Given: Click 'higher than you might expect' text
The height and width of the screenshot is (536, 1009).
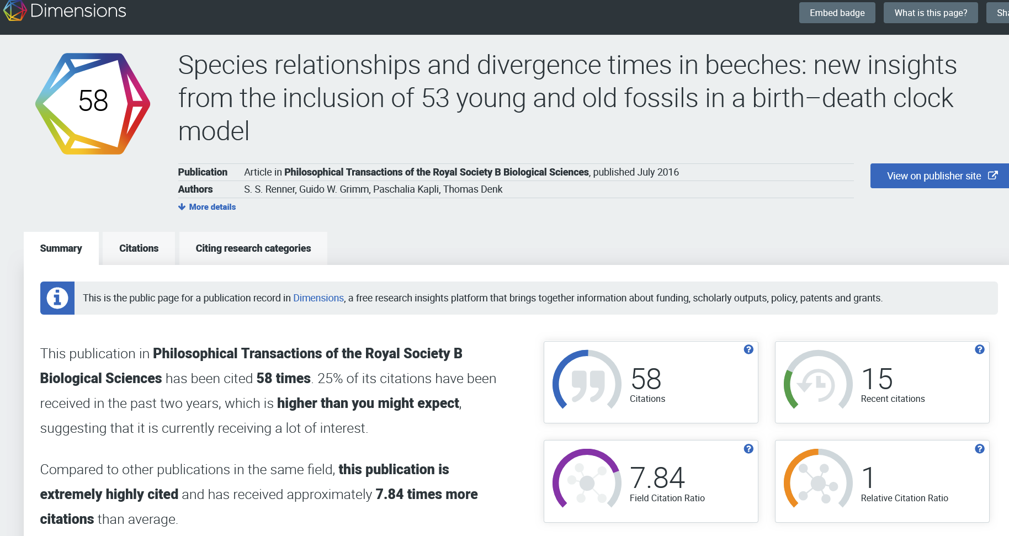Looking at the screenshot, I should (368, 404).
